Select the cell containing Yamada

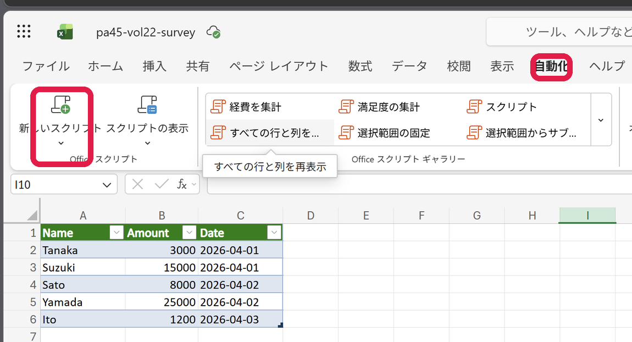82,302
